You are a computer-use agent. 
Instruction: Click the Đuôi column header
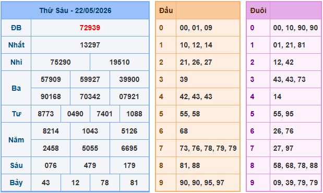258,10
